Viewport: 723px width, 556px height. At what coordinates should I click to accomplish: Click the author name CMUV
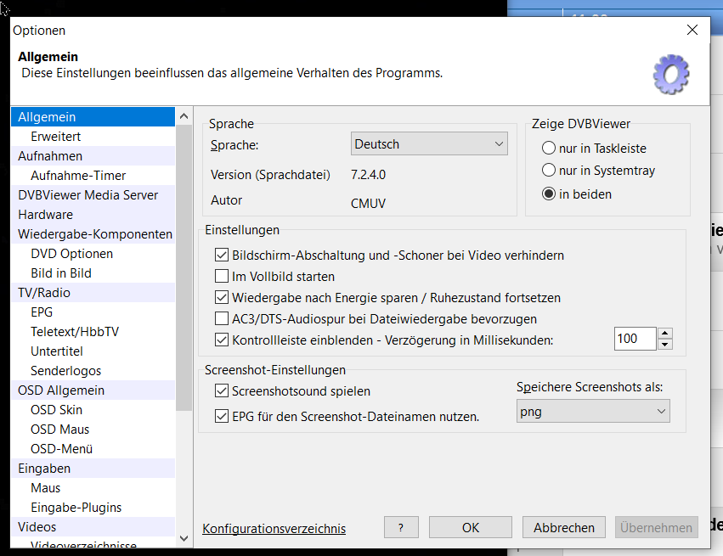point(368,203)
